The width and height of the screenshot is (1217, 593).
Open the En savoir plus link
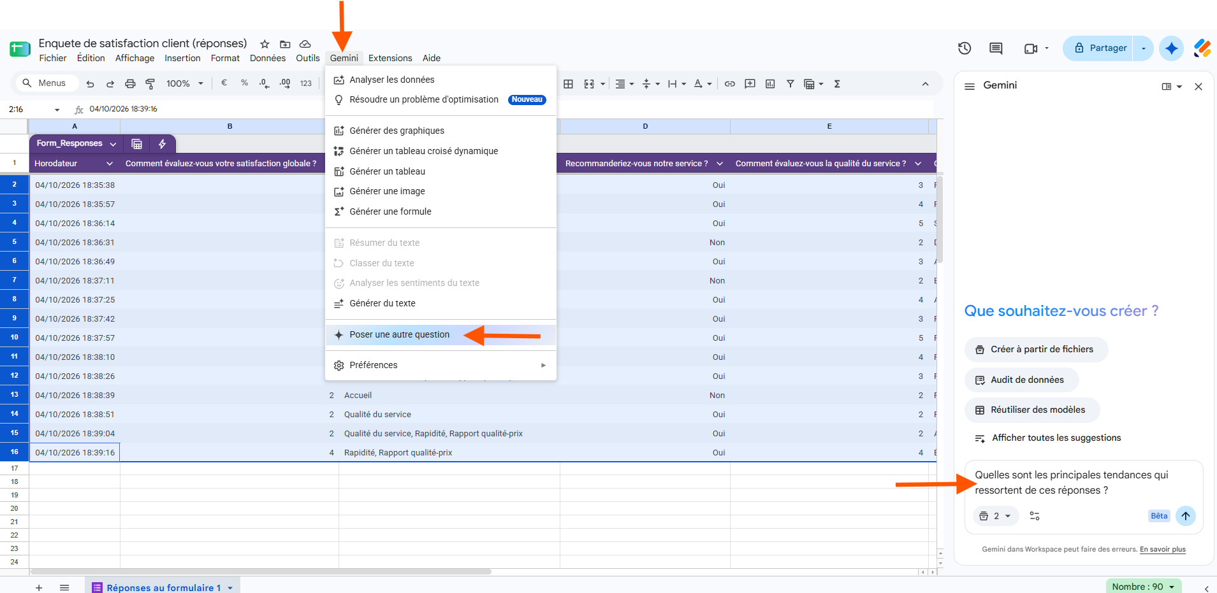click(x=1163, y=549)
